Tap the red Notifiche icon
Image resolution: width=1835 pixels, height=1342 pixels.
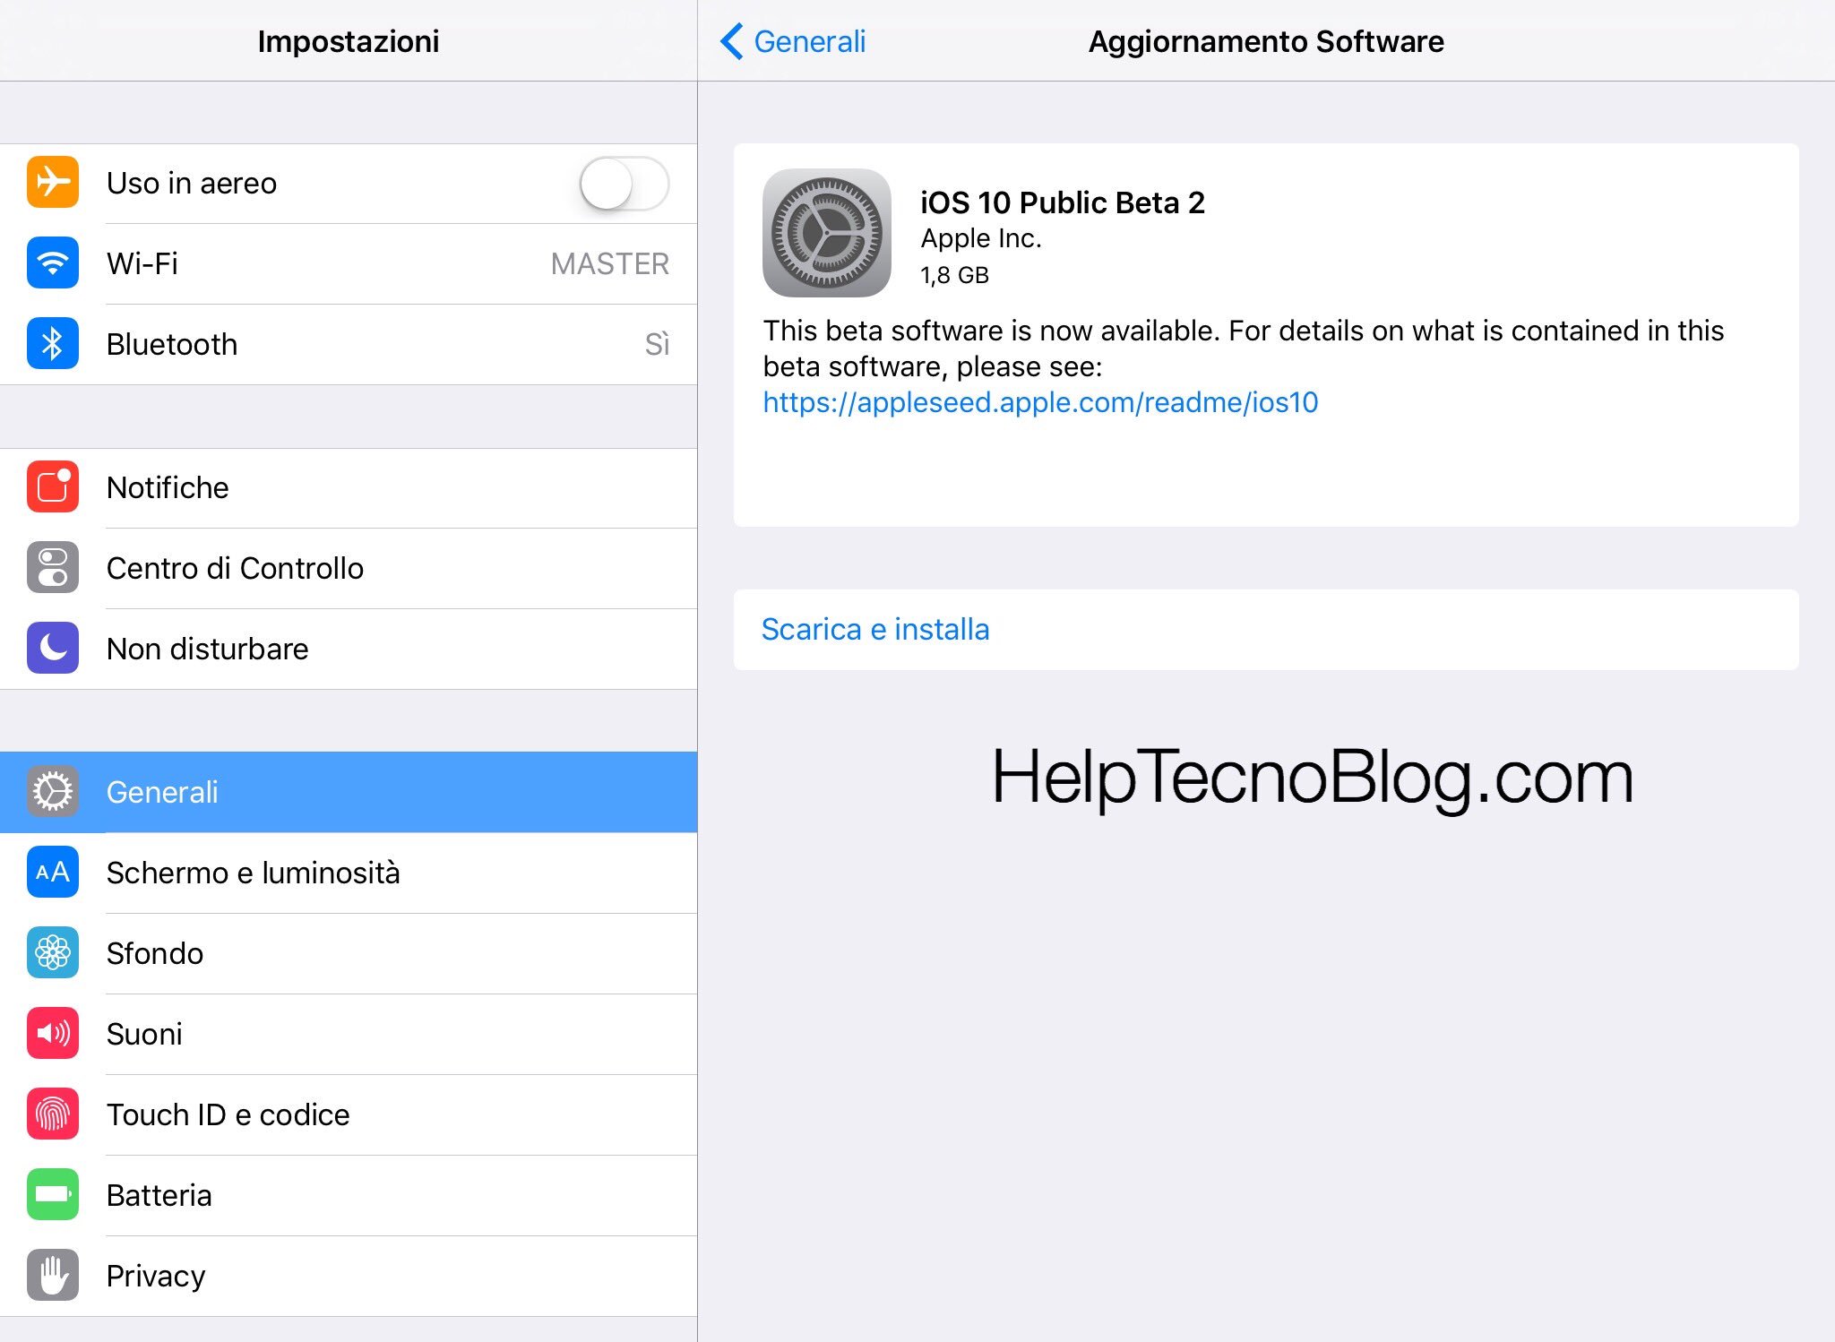click(x=53, y=486)
